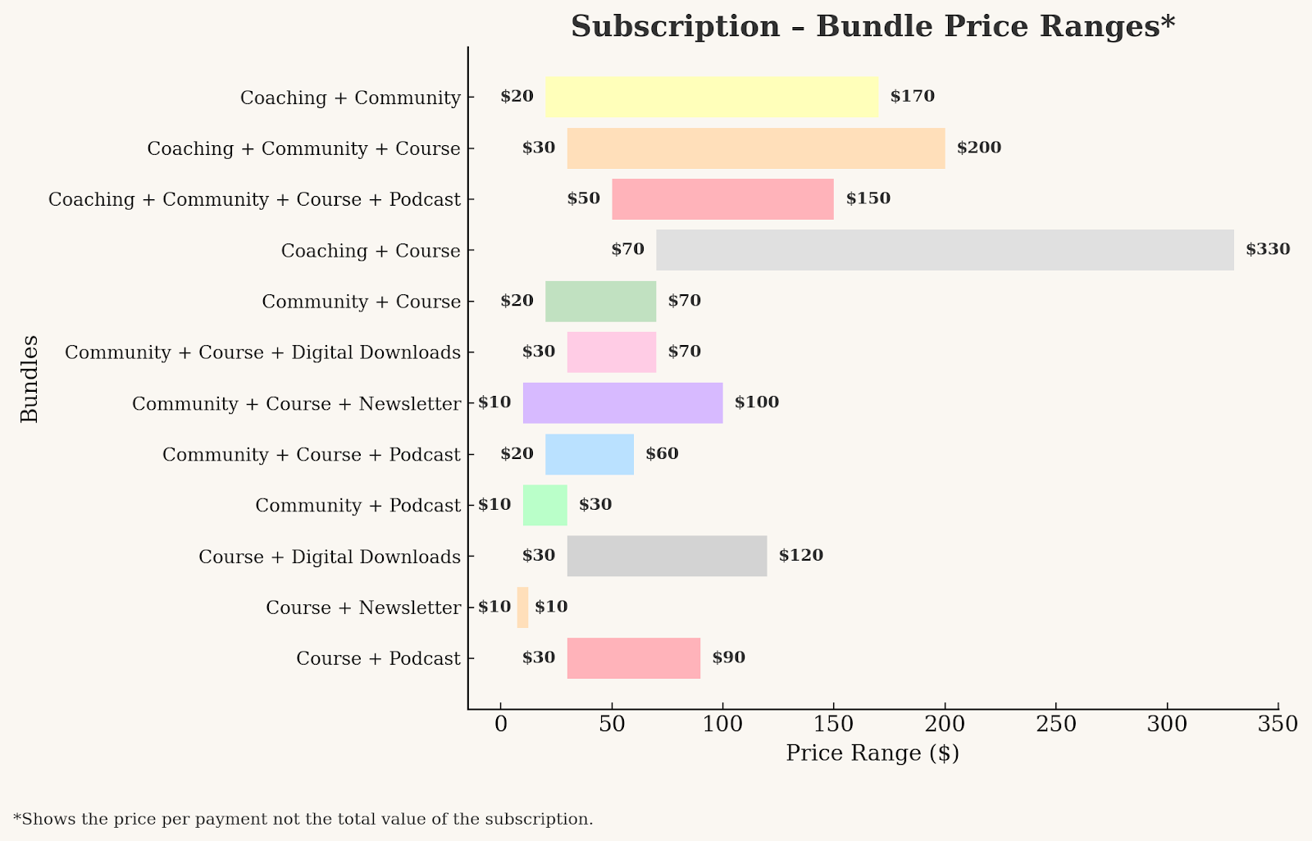Click the chart title Subscription – Bundle Price Ranges
The height and width of the screenshot is (841, 1312).
(872, 26)
